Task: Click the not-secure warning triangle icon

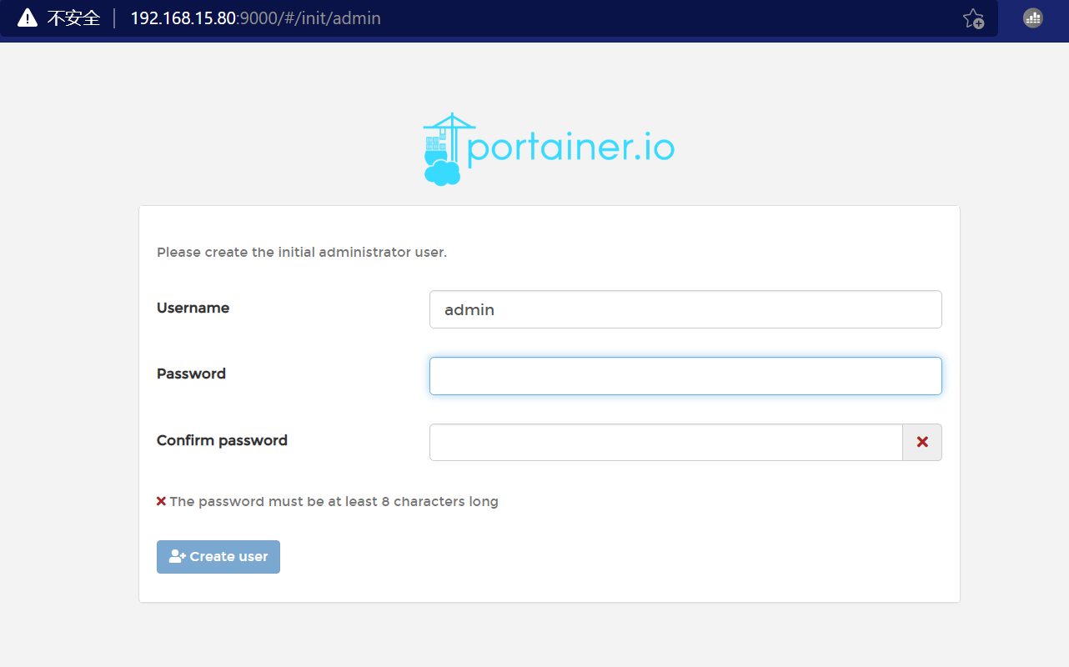Action: pyautogui.click(x=28, y=18)
